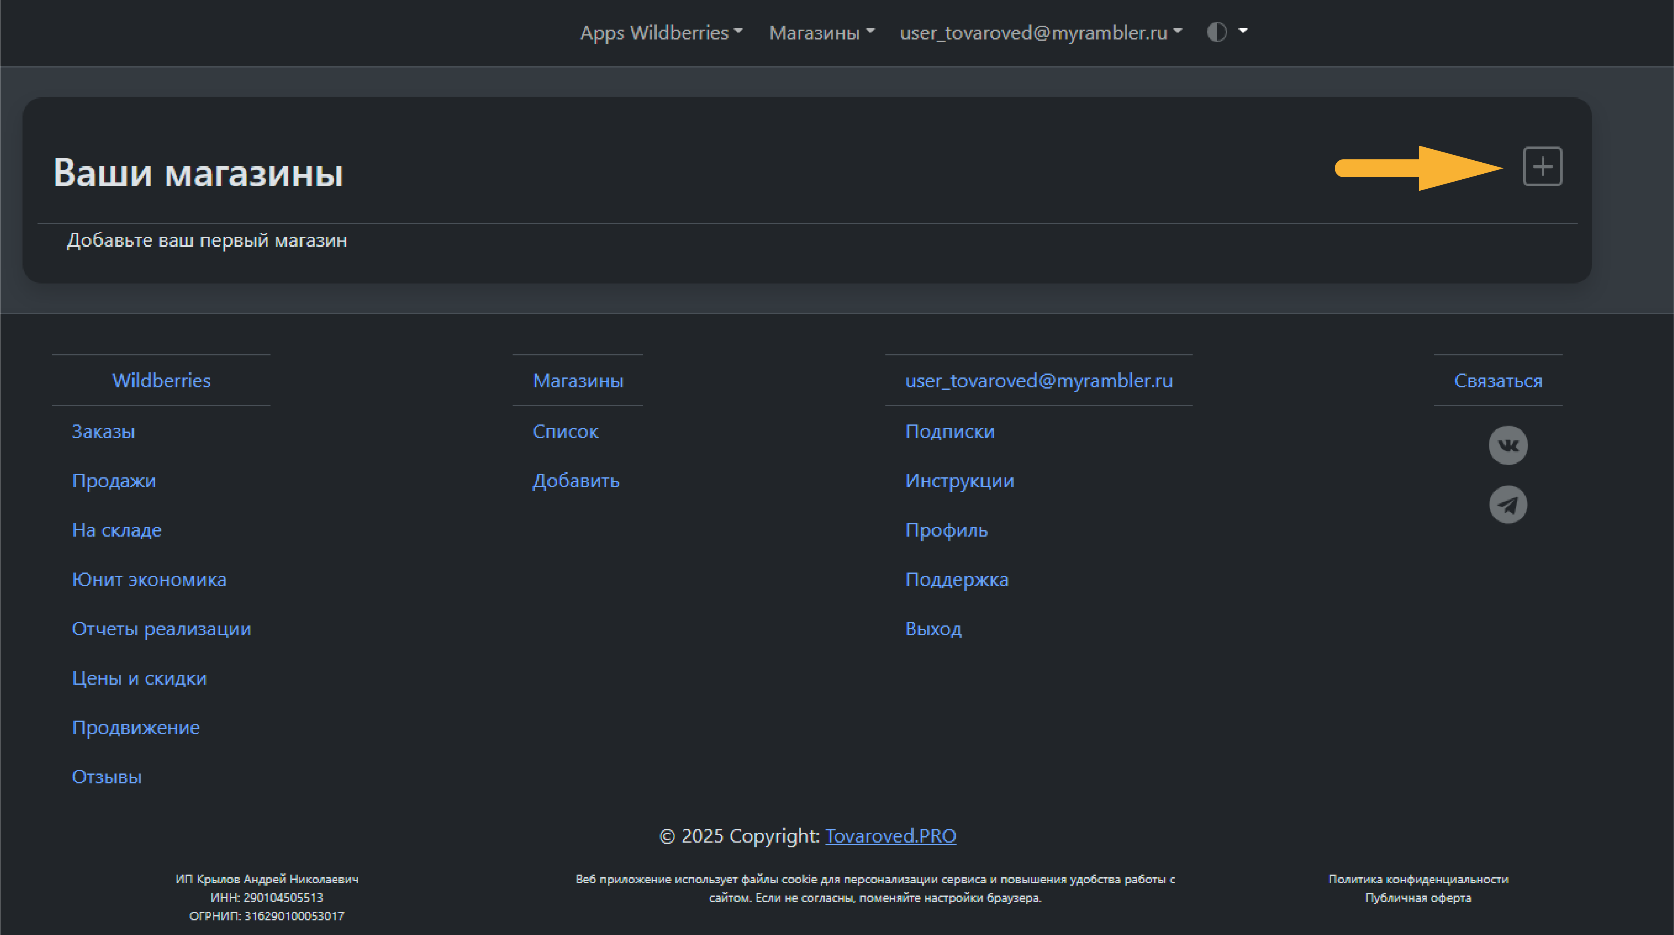Open the Telegram contact icon

point(1508,505)
